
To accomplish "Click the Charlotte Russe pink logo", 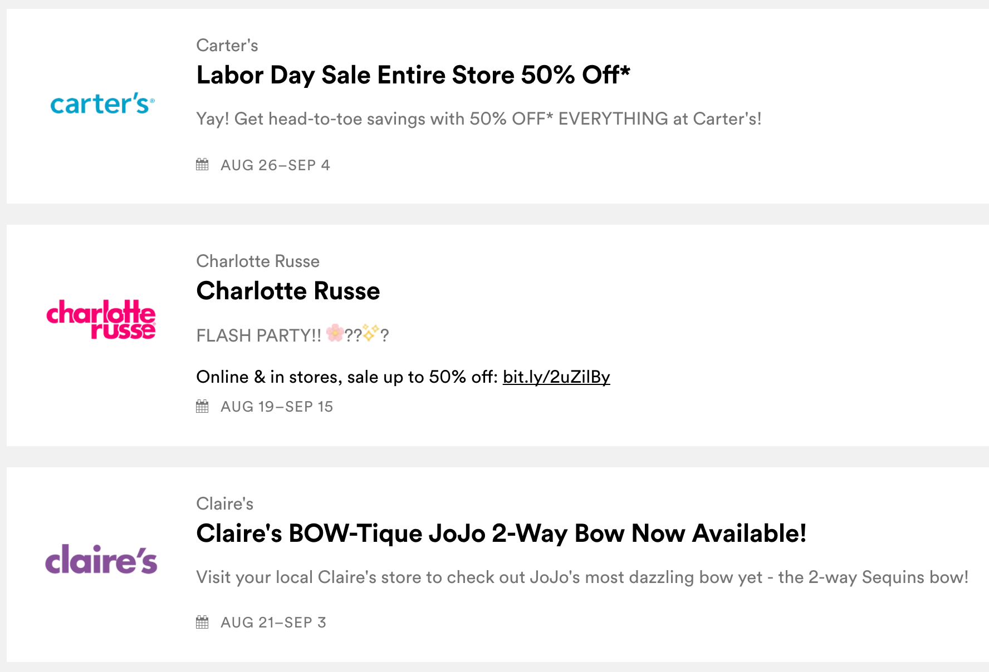I will point(101,319).
